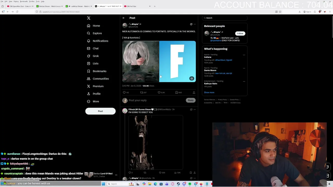The image size is (333, 187).
Task: Switch to SpaceMan Zack YouTube tab
Action: pos(20,6)
